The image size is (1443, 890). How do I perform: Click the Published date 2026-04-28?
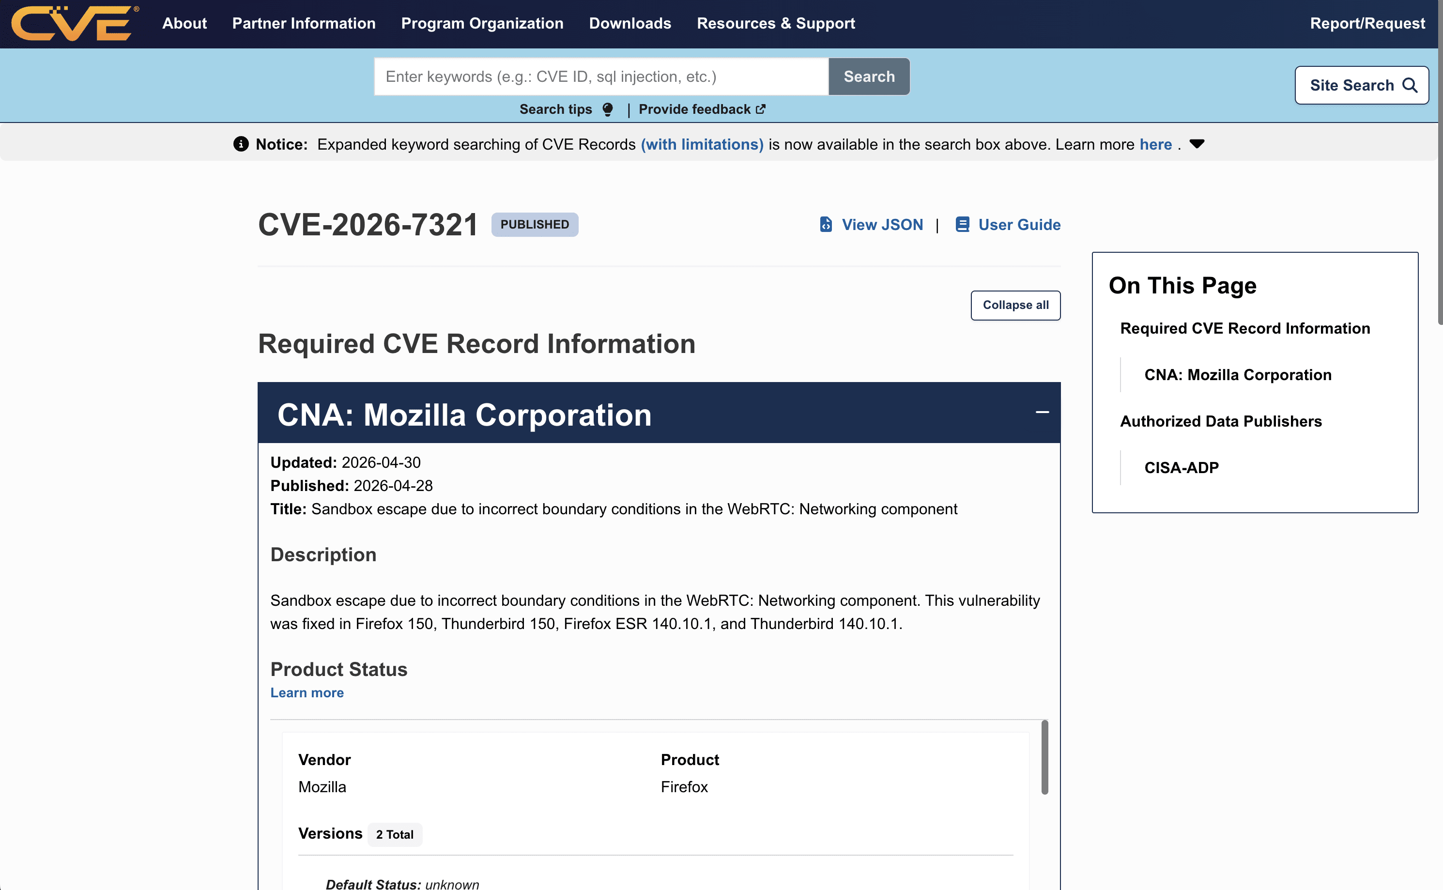pos(393,486)
